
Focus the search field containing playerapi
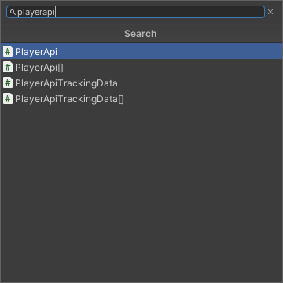pyautogui.click(x=135, y=12)
